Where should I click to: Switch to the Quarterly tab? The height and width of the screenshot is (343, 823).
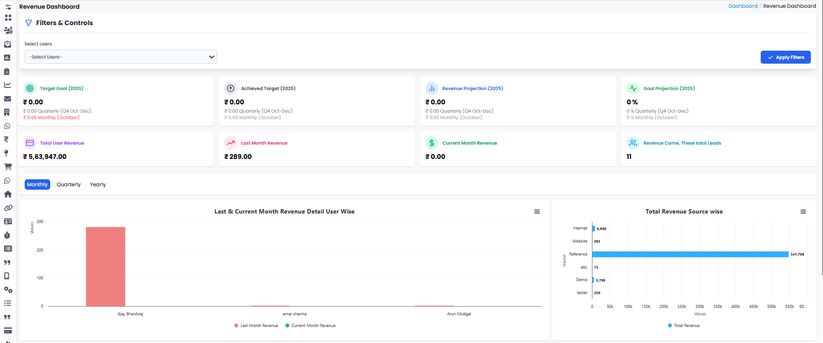(68, 184)
